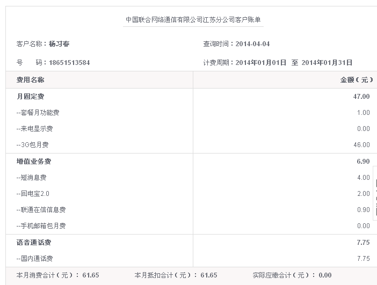Click the 7.75 amount for 国内通话费
The width and height of the screenshot is (377, 285).
363,259
